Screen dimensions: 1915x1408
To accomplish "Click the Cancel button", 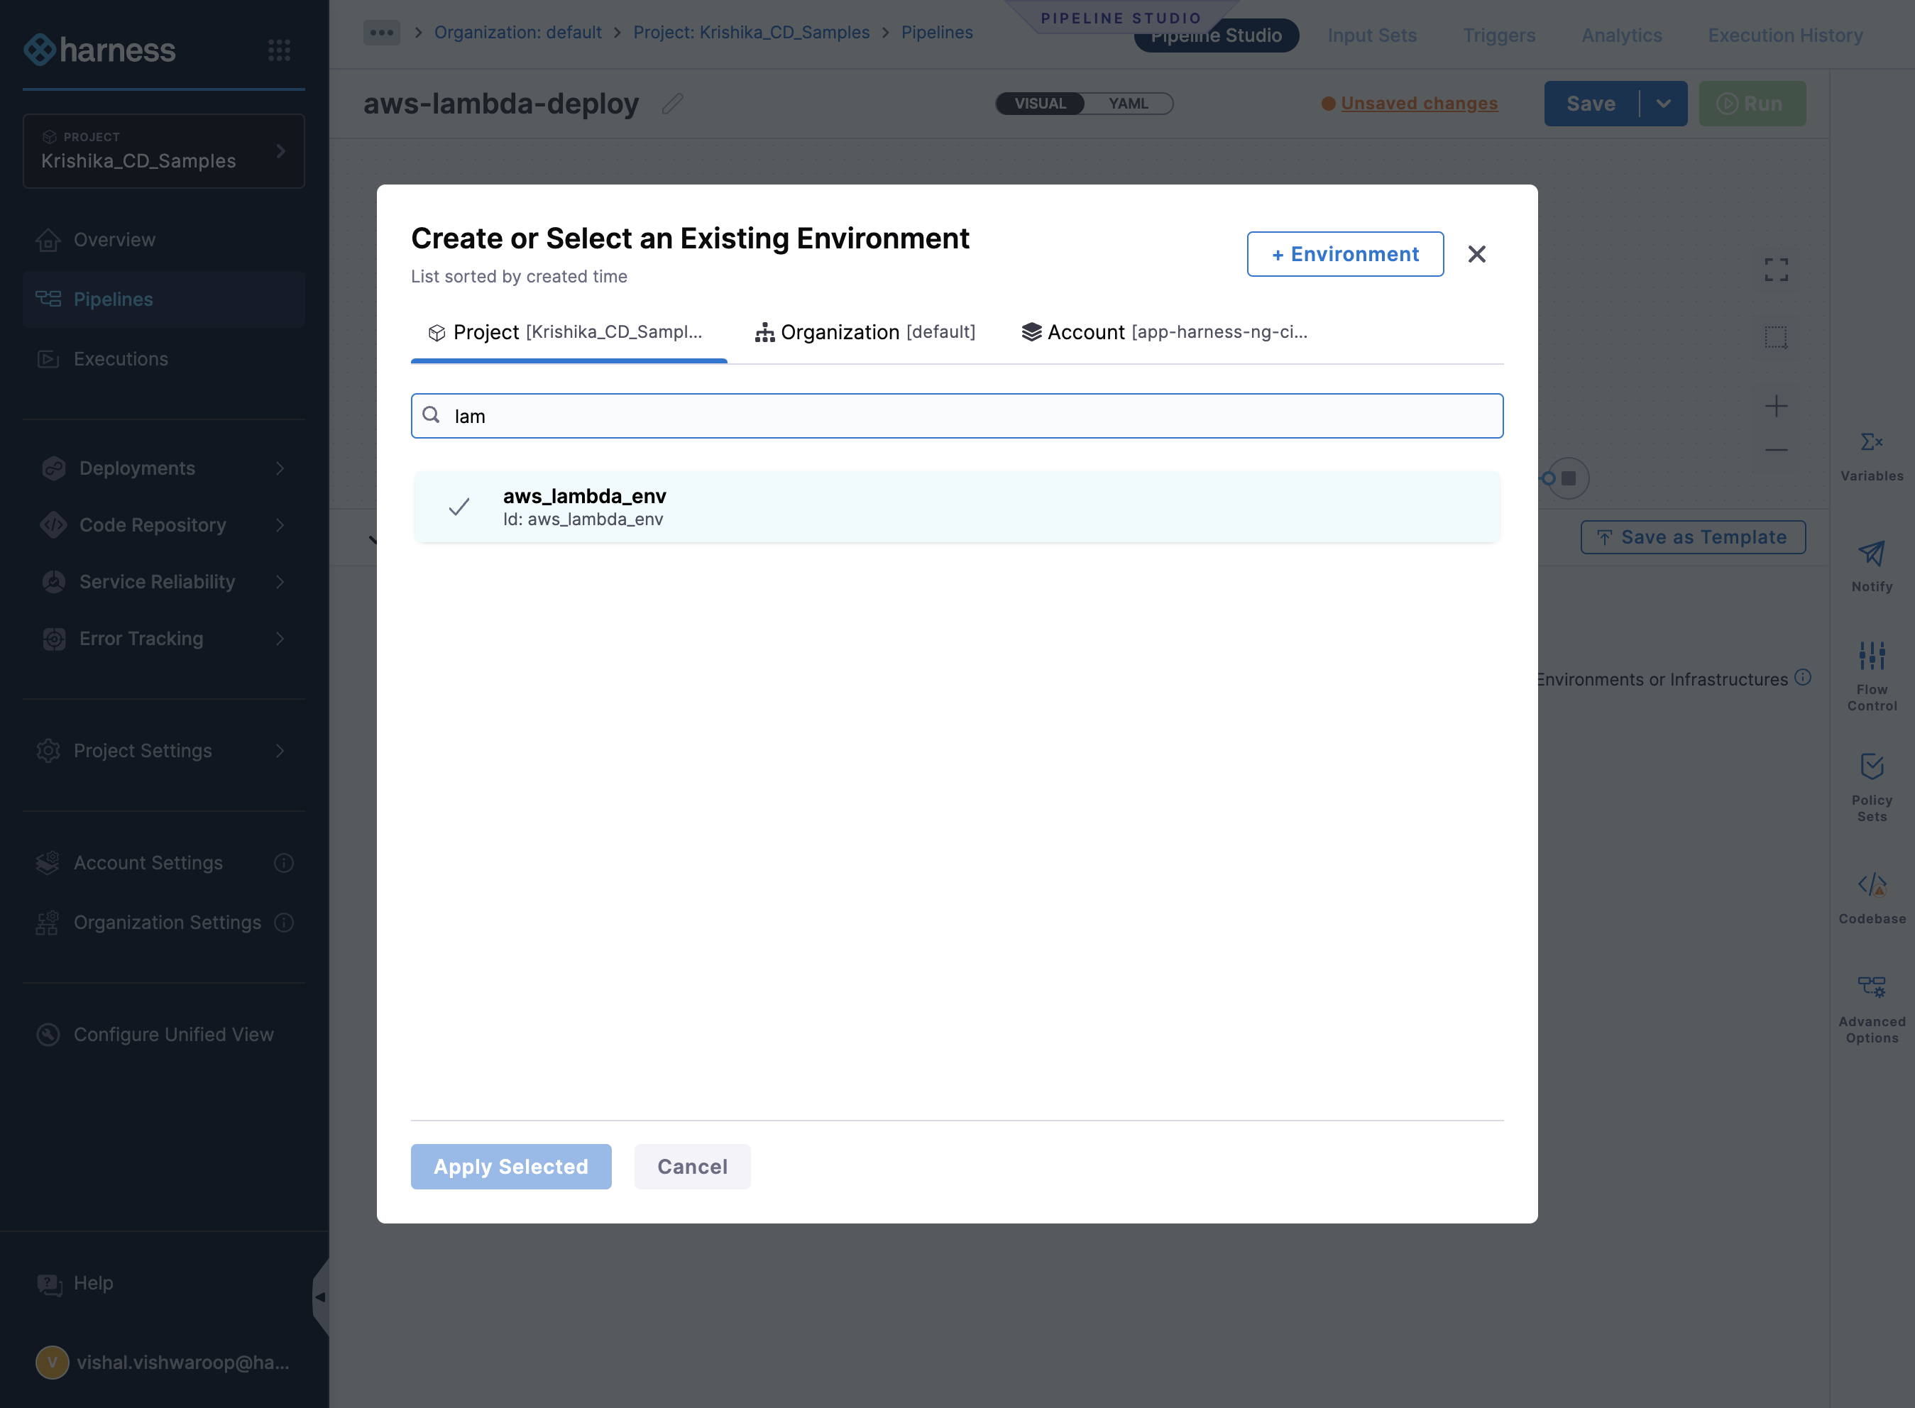I will click(692, 1166).
